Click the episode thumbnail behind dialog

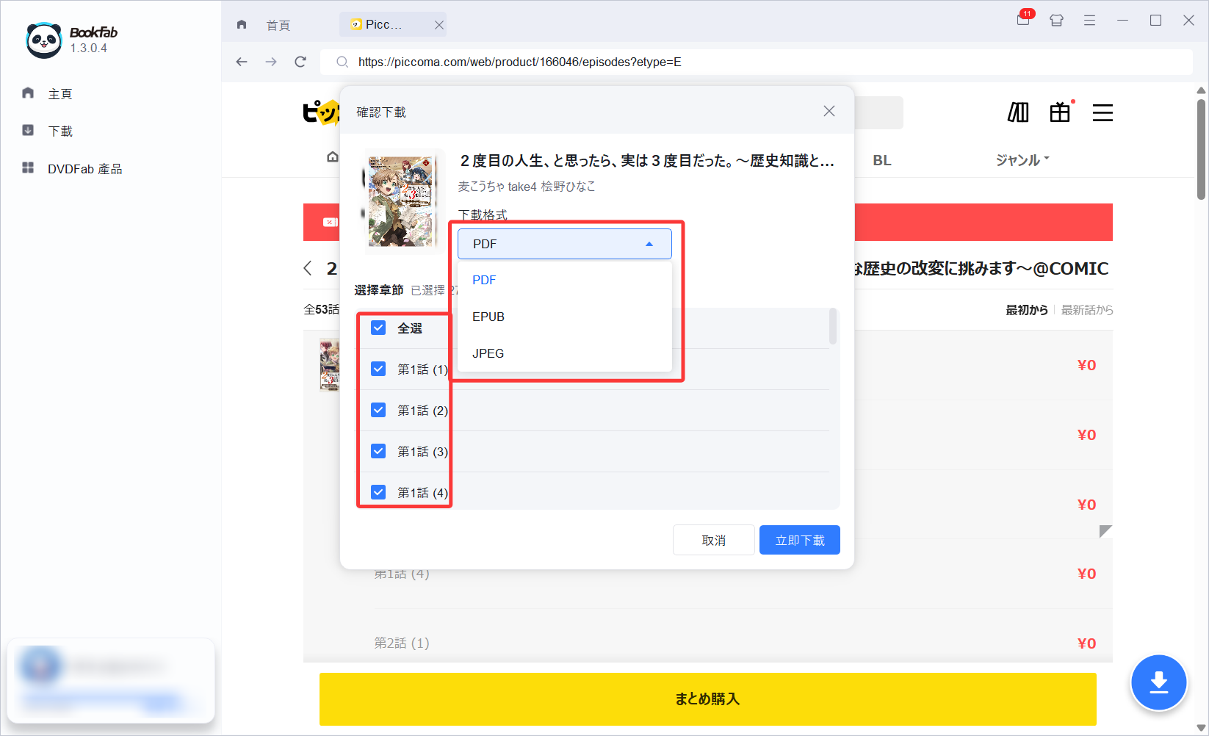point(330,364)
